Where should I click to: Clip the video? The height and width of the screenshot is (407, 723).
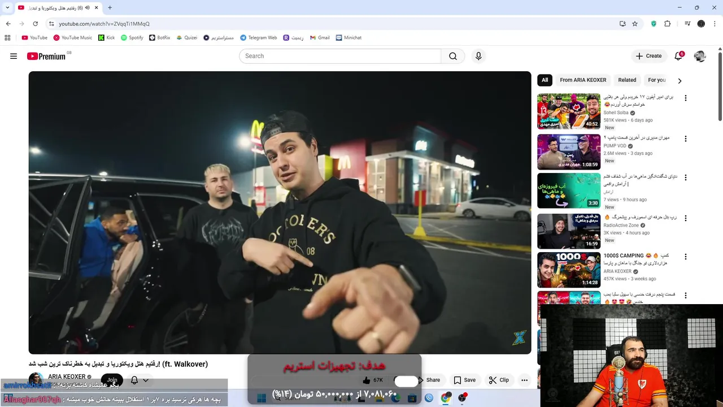(499, 380)
